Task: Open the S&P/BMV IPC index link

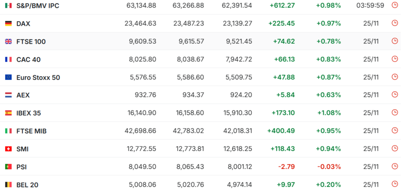Action: [38, 6]
